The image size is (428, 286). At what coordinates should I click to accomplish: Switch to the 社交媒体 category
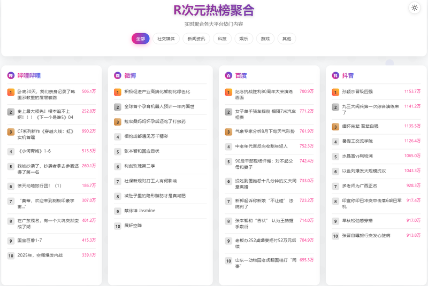pos(166,38)
